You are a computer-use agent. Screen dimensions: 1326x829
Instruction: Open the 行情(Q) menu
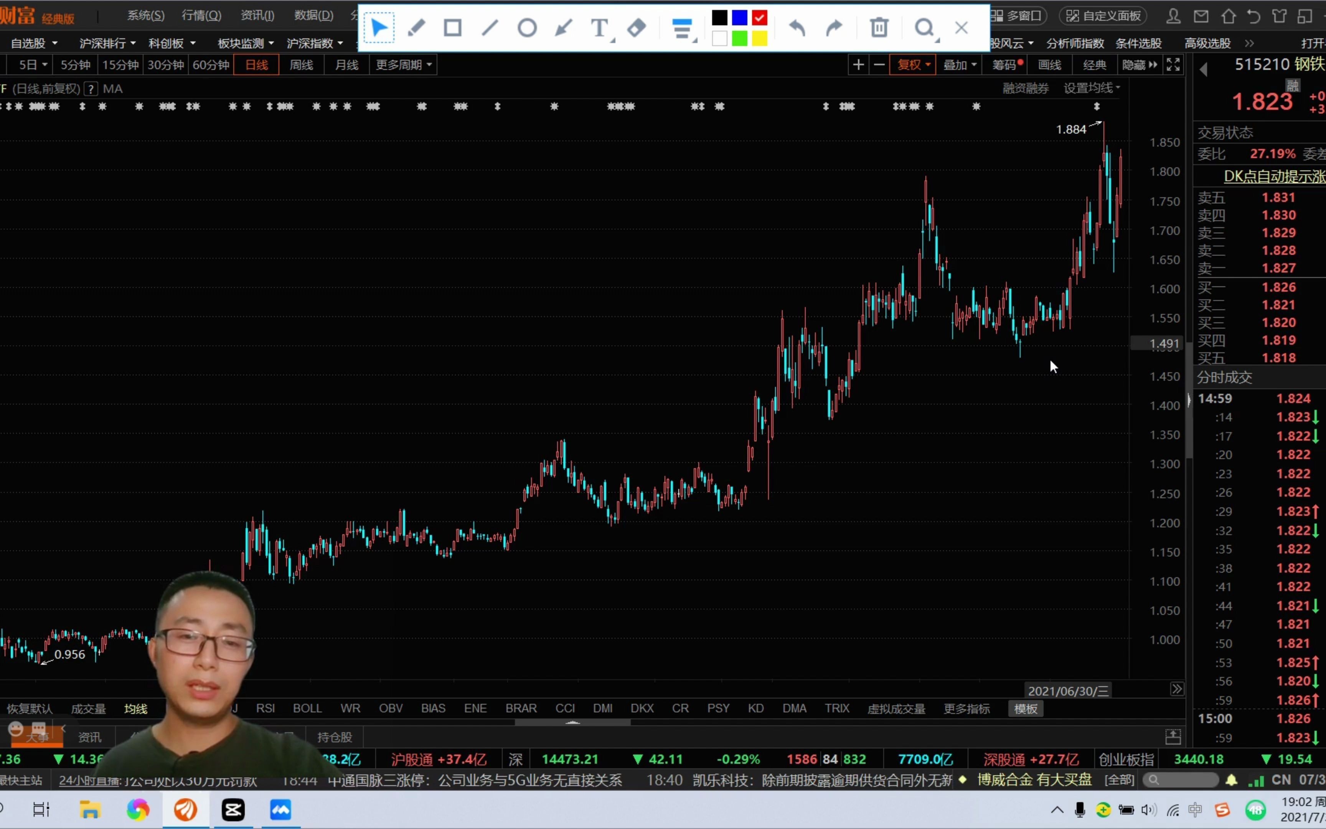[202, 15]
